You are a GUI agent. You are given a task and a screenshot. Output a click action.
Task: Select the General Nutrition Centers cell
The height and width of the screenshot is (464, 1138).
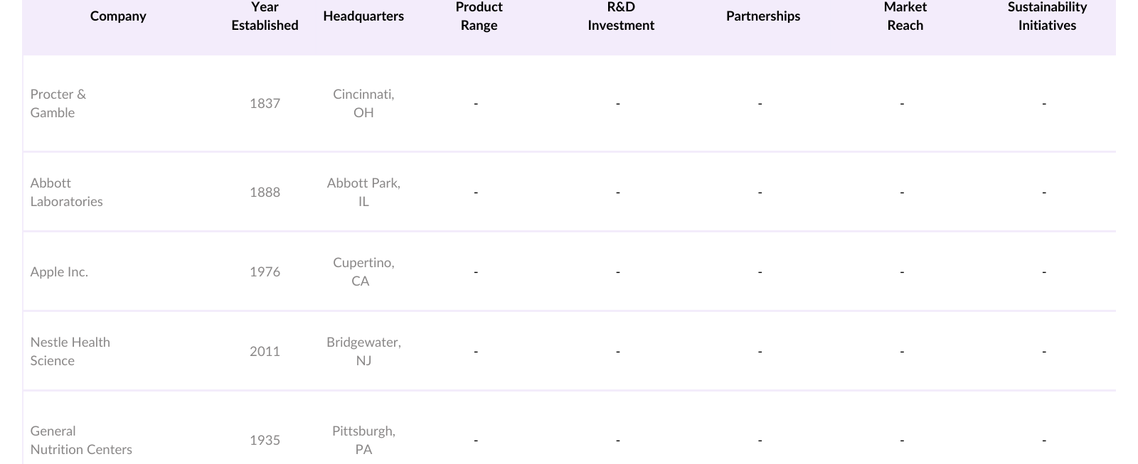click(81, 441)
